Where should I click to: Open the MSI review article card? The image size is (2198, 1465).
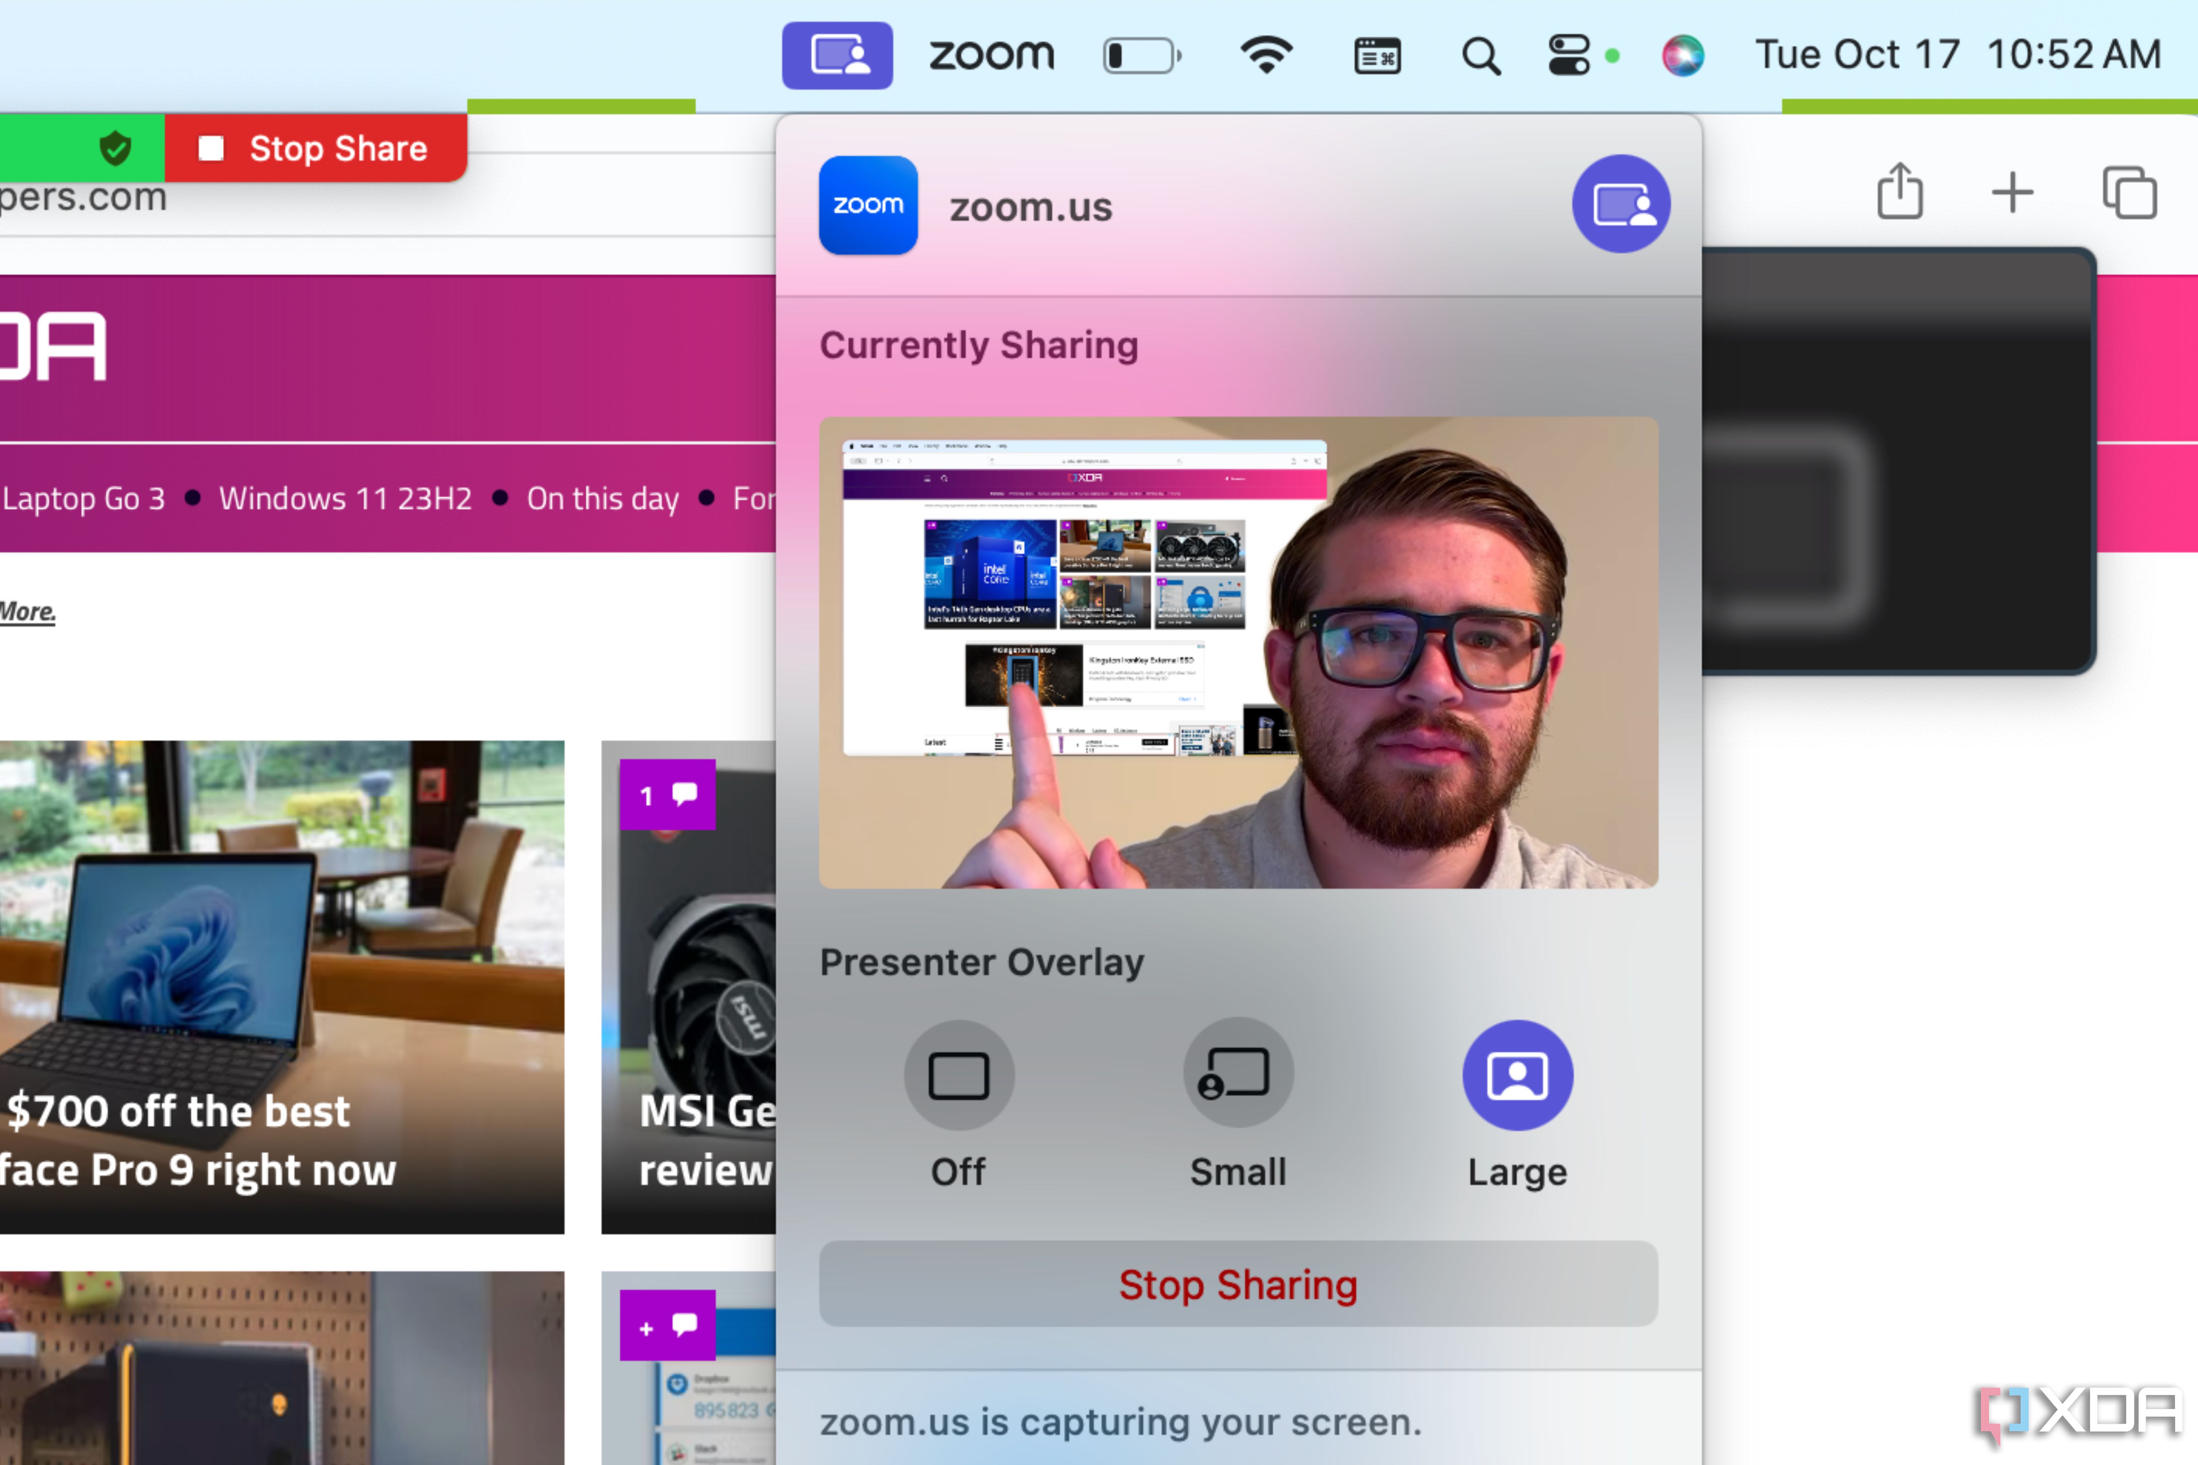click(689, 988)
